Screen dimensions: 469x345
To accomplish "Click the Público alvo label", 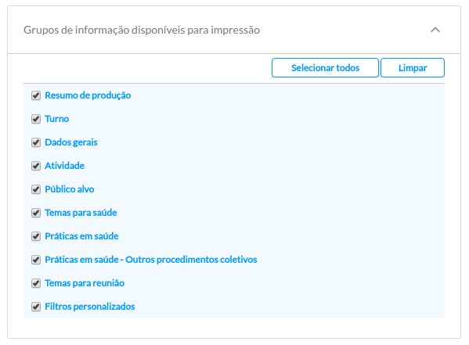I will 70,189.
